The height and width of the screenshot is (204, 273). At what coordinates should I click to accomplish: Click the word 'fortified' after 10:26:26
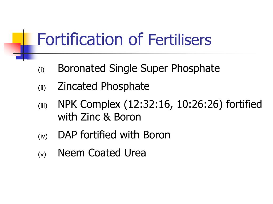pyautogui.click(x=244, y=104)
